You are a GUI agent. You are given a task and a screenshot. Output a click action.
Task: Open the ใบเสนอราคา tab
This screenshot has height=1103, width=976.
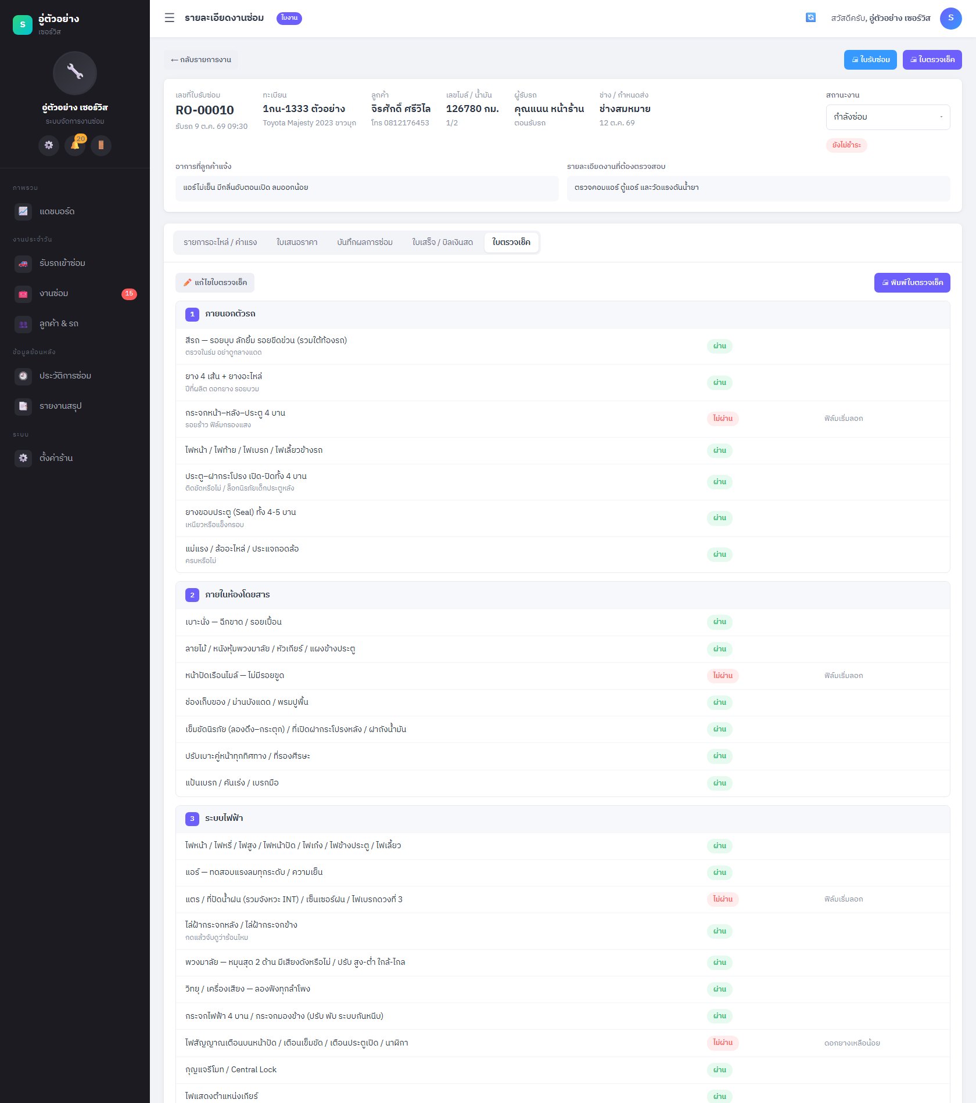[x=297, y=243]
